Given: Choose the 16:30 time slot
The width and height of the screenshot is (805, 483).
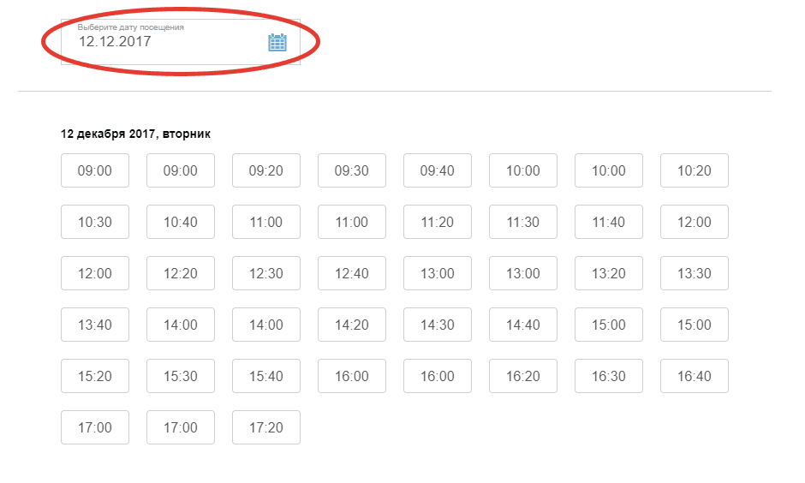Looking at the screenshot, I should tap(609, 376).
